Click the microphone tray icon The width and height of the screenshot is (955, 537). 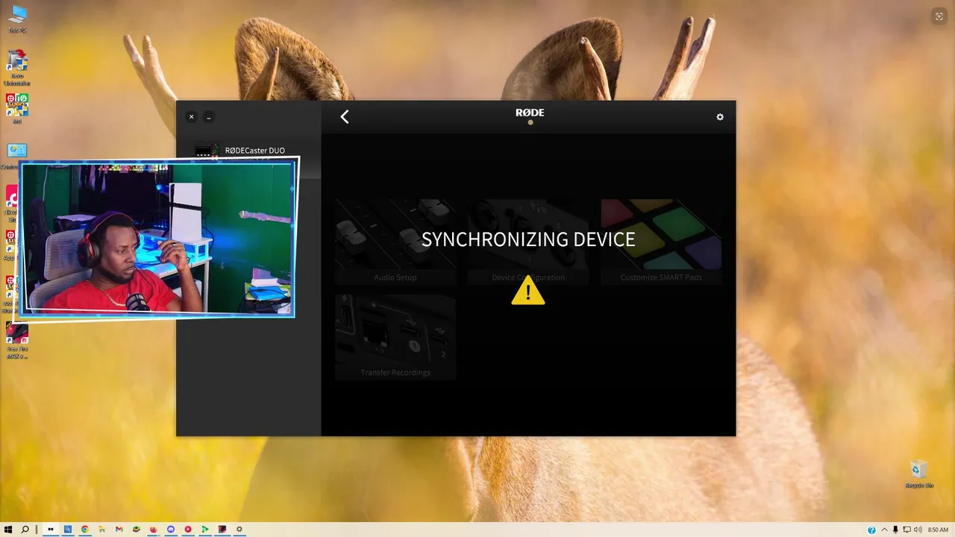pyautogui.click(x=895, y=530)
